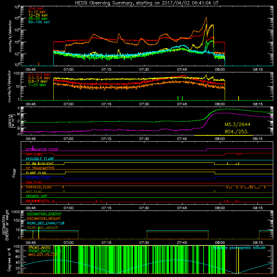Click the 07:45 tick label under the top plot
Image resolution: width=277 pixels, height=277 pixels.
182,70
